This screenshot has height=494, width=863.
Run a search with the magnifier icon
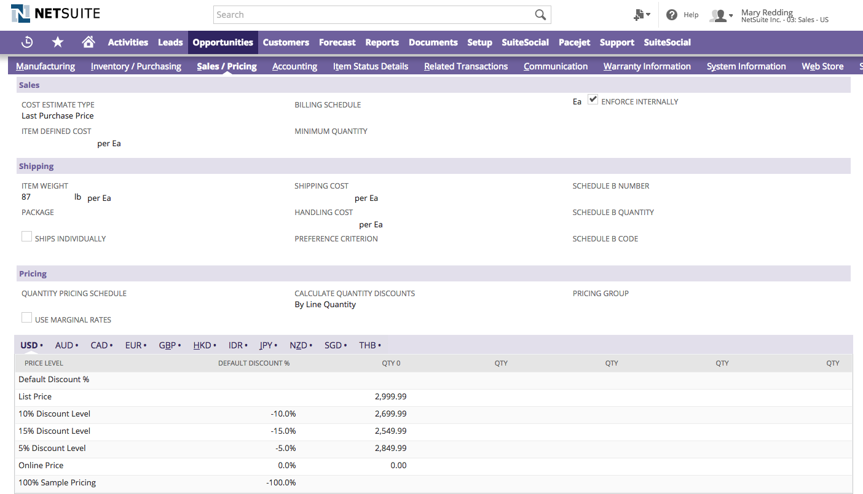point(540,14)
